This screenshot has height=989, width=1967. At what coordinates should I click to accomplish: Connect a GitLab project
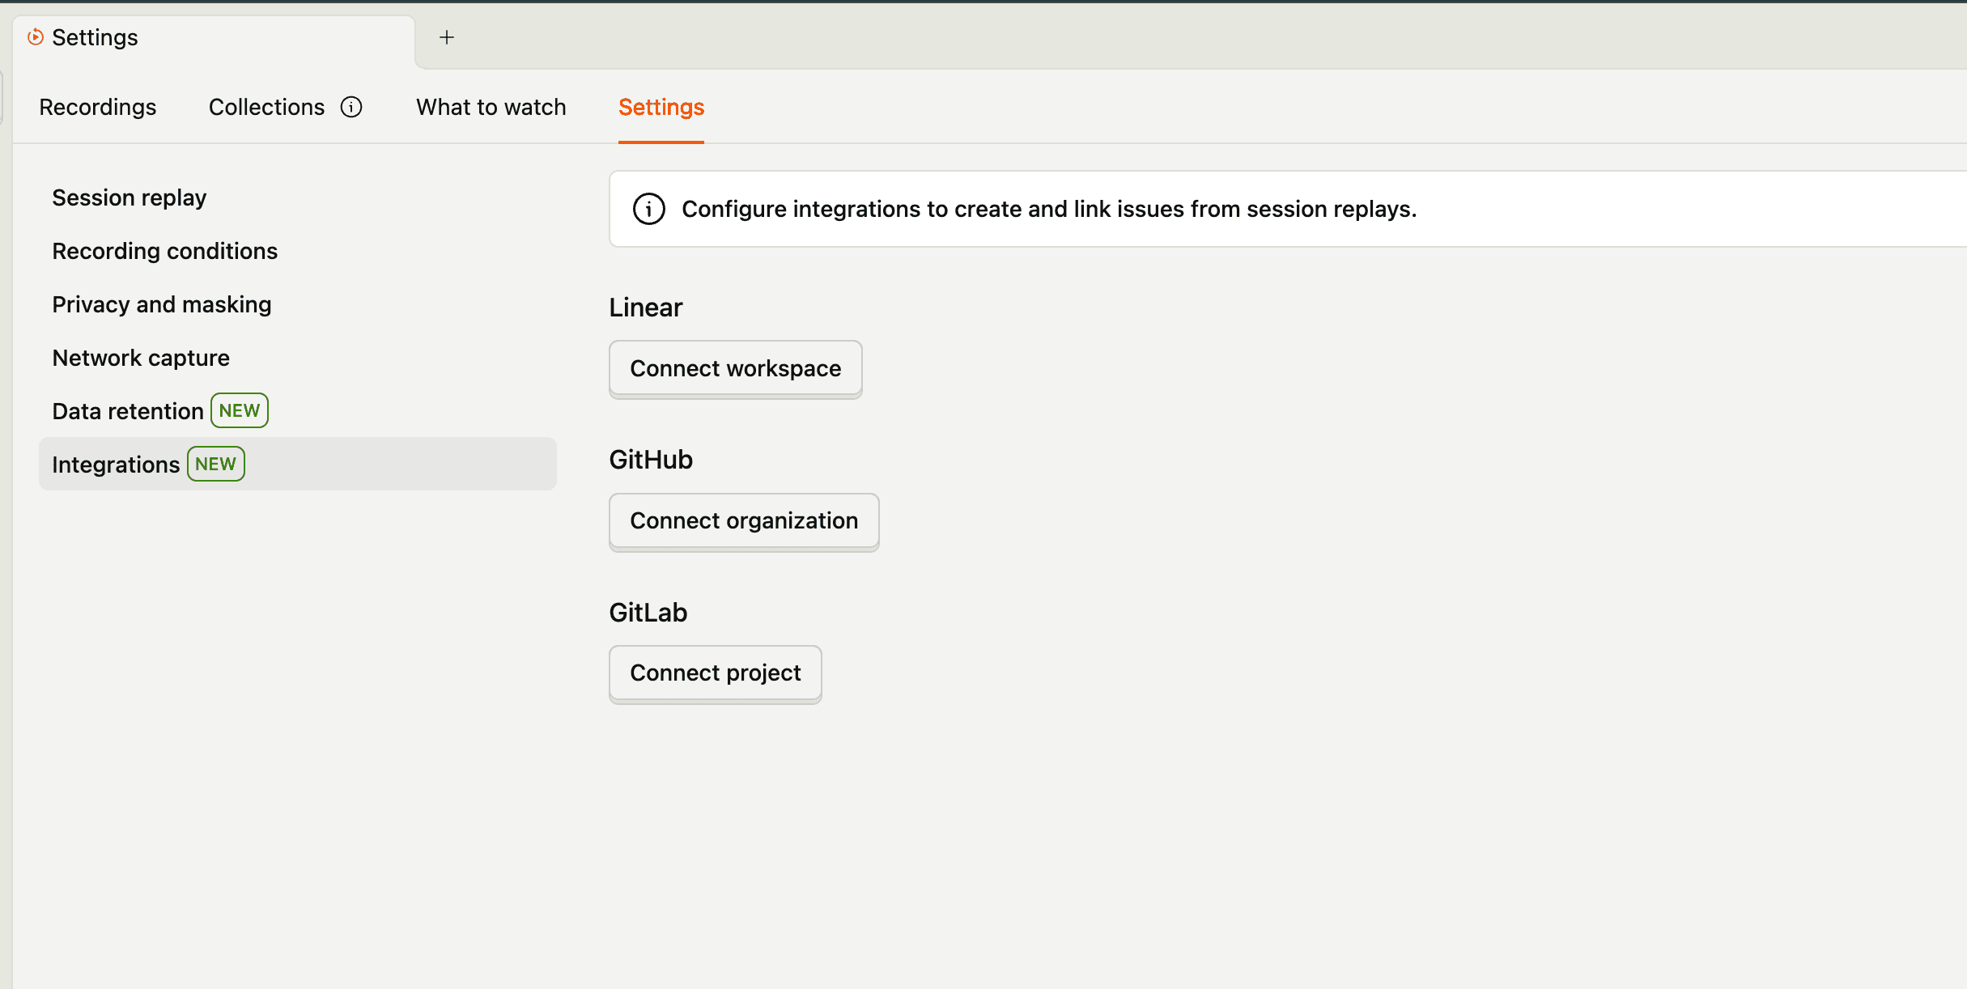pyautogui.click(x=714, y=673)
